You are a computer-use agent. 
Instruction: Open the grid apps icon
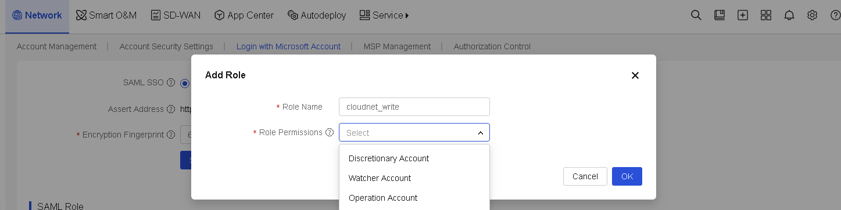tap(766, 16)
